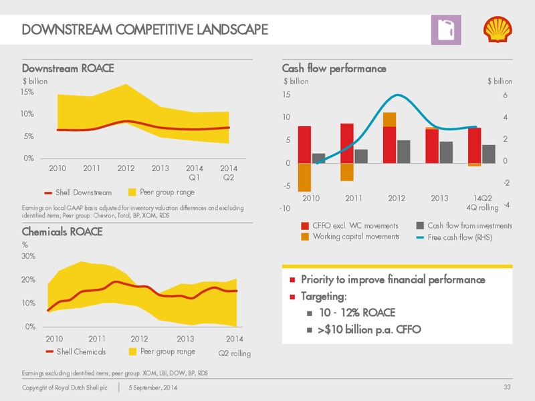Click the Chemicals ROACE heading
This screenshot has height=401, width=535.
62,232
